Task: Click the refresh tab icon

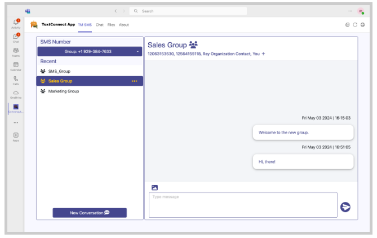Action: pos(355,25)
